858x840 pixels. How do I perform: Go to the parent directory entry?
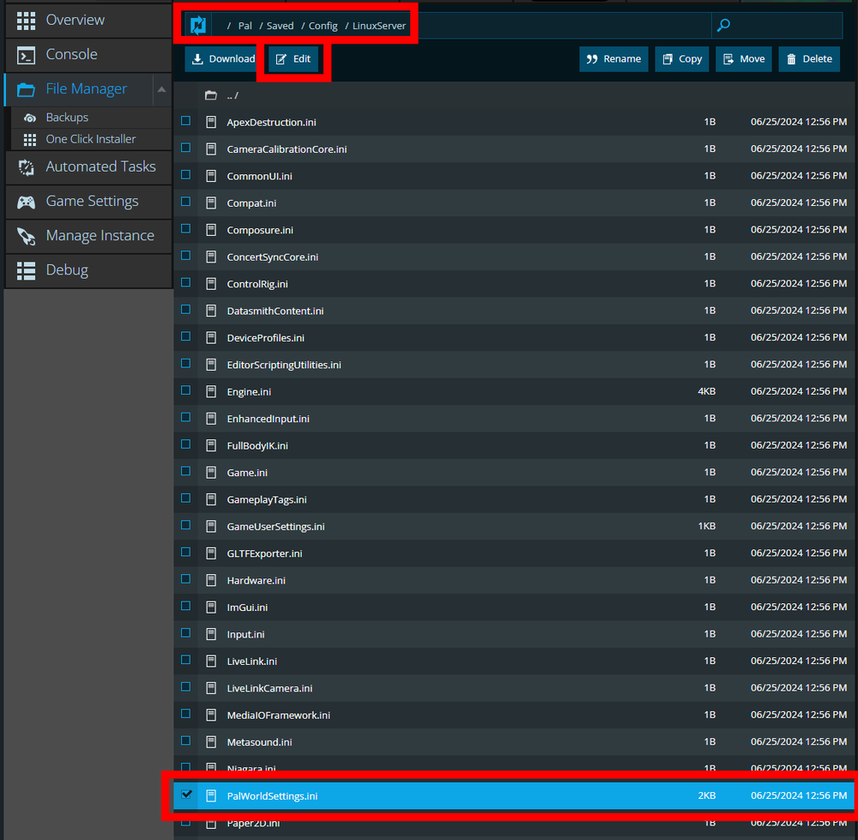pos(228,94)
